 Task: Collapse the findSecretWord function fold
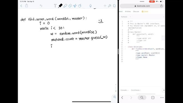(x=125, y=49)
